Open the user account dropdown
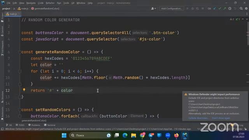The image size is (249, 140). click(153, 9)
